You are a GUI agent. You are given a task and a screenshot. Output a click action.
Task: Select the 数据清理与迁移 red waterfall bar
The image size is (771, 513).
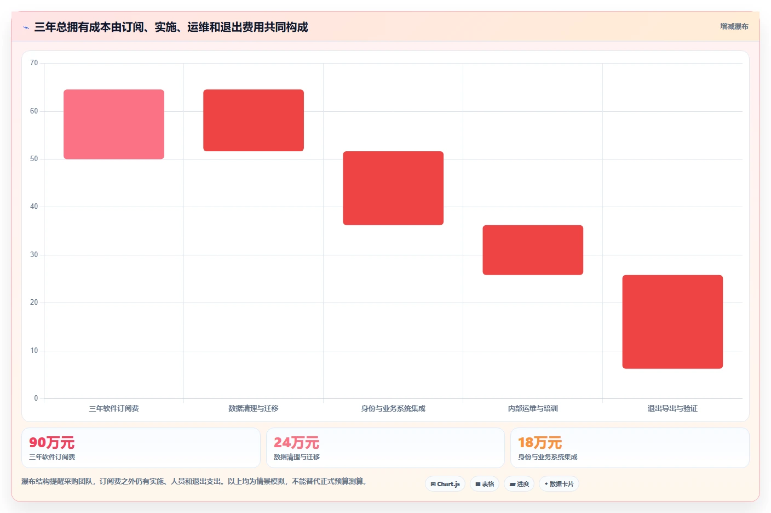[x=254, y=121]
